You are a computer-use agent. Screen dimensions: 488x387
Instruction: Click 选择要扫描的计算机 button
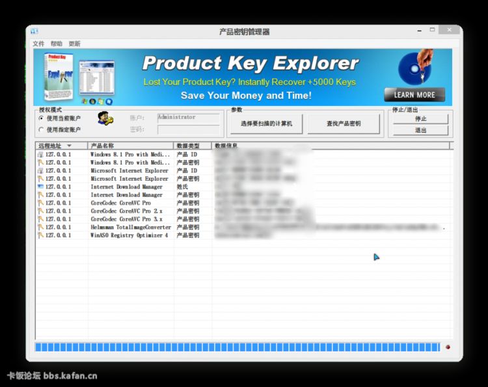(266, 124)
